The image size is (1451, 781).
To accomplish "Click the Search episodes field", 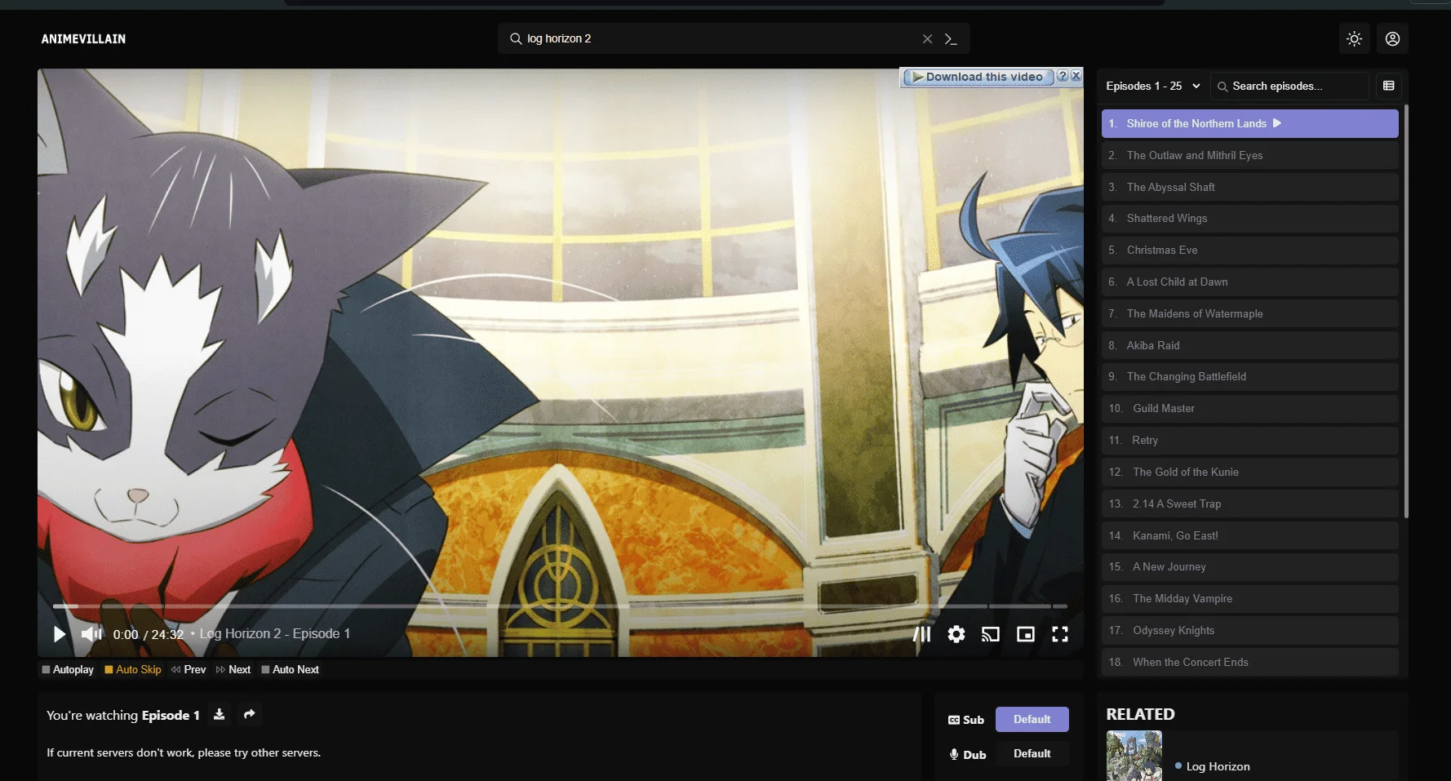I will coord(1289,86).
